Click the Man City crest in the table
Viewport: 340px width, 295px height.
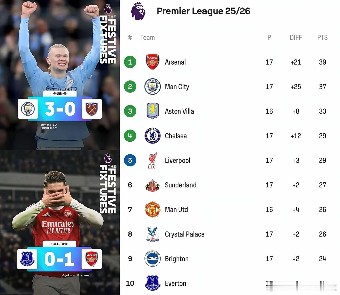pyautogui.click(x=152, y=87)
